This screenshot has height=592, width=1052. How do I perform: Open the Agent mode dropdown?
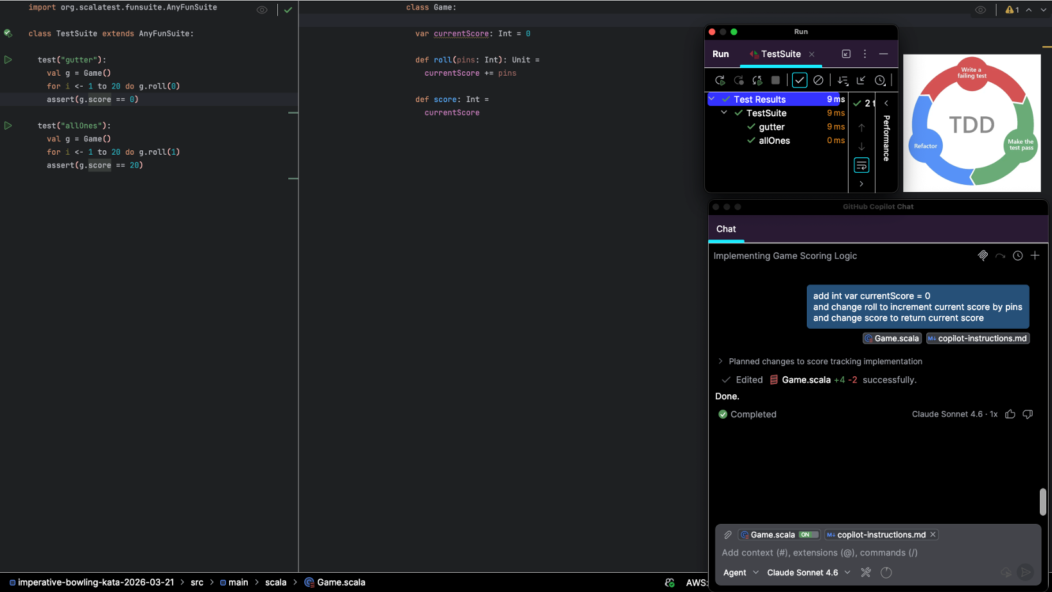(741, 572)
